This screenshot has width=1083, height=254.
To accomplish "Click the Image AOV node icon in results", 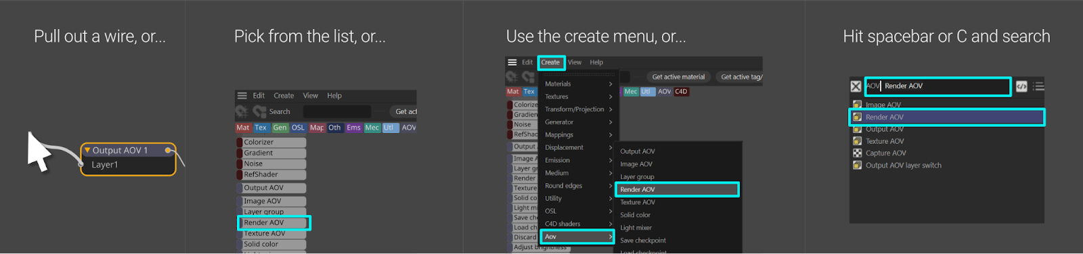I will point(857,105).
